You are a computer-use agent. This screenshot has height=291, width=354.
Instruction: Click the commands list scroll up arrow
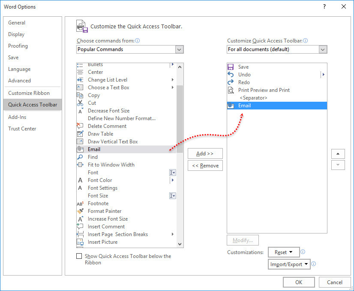pos(180,67)
